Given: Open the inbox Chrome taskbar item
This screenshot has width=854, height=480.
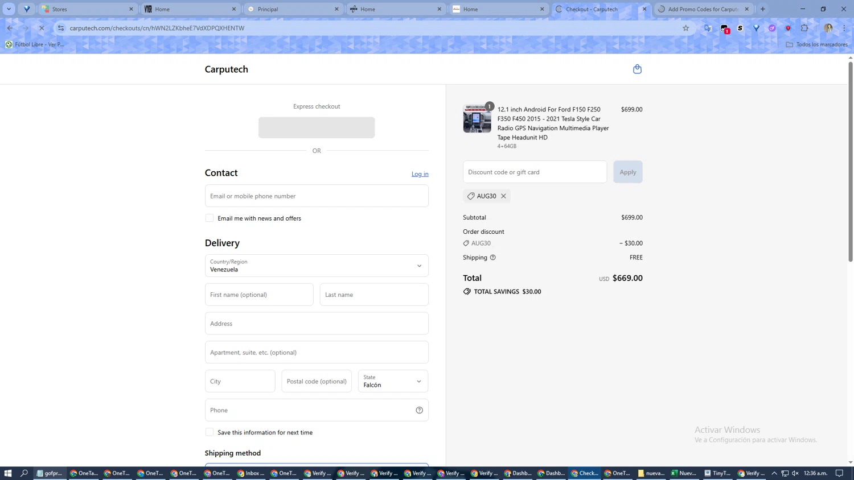Looking at the screenshot, I should pos(251,473).
